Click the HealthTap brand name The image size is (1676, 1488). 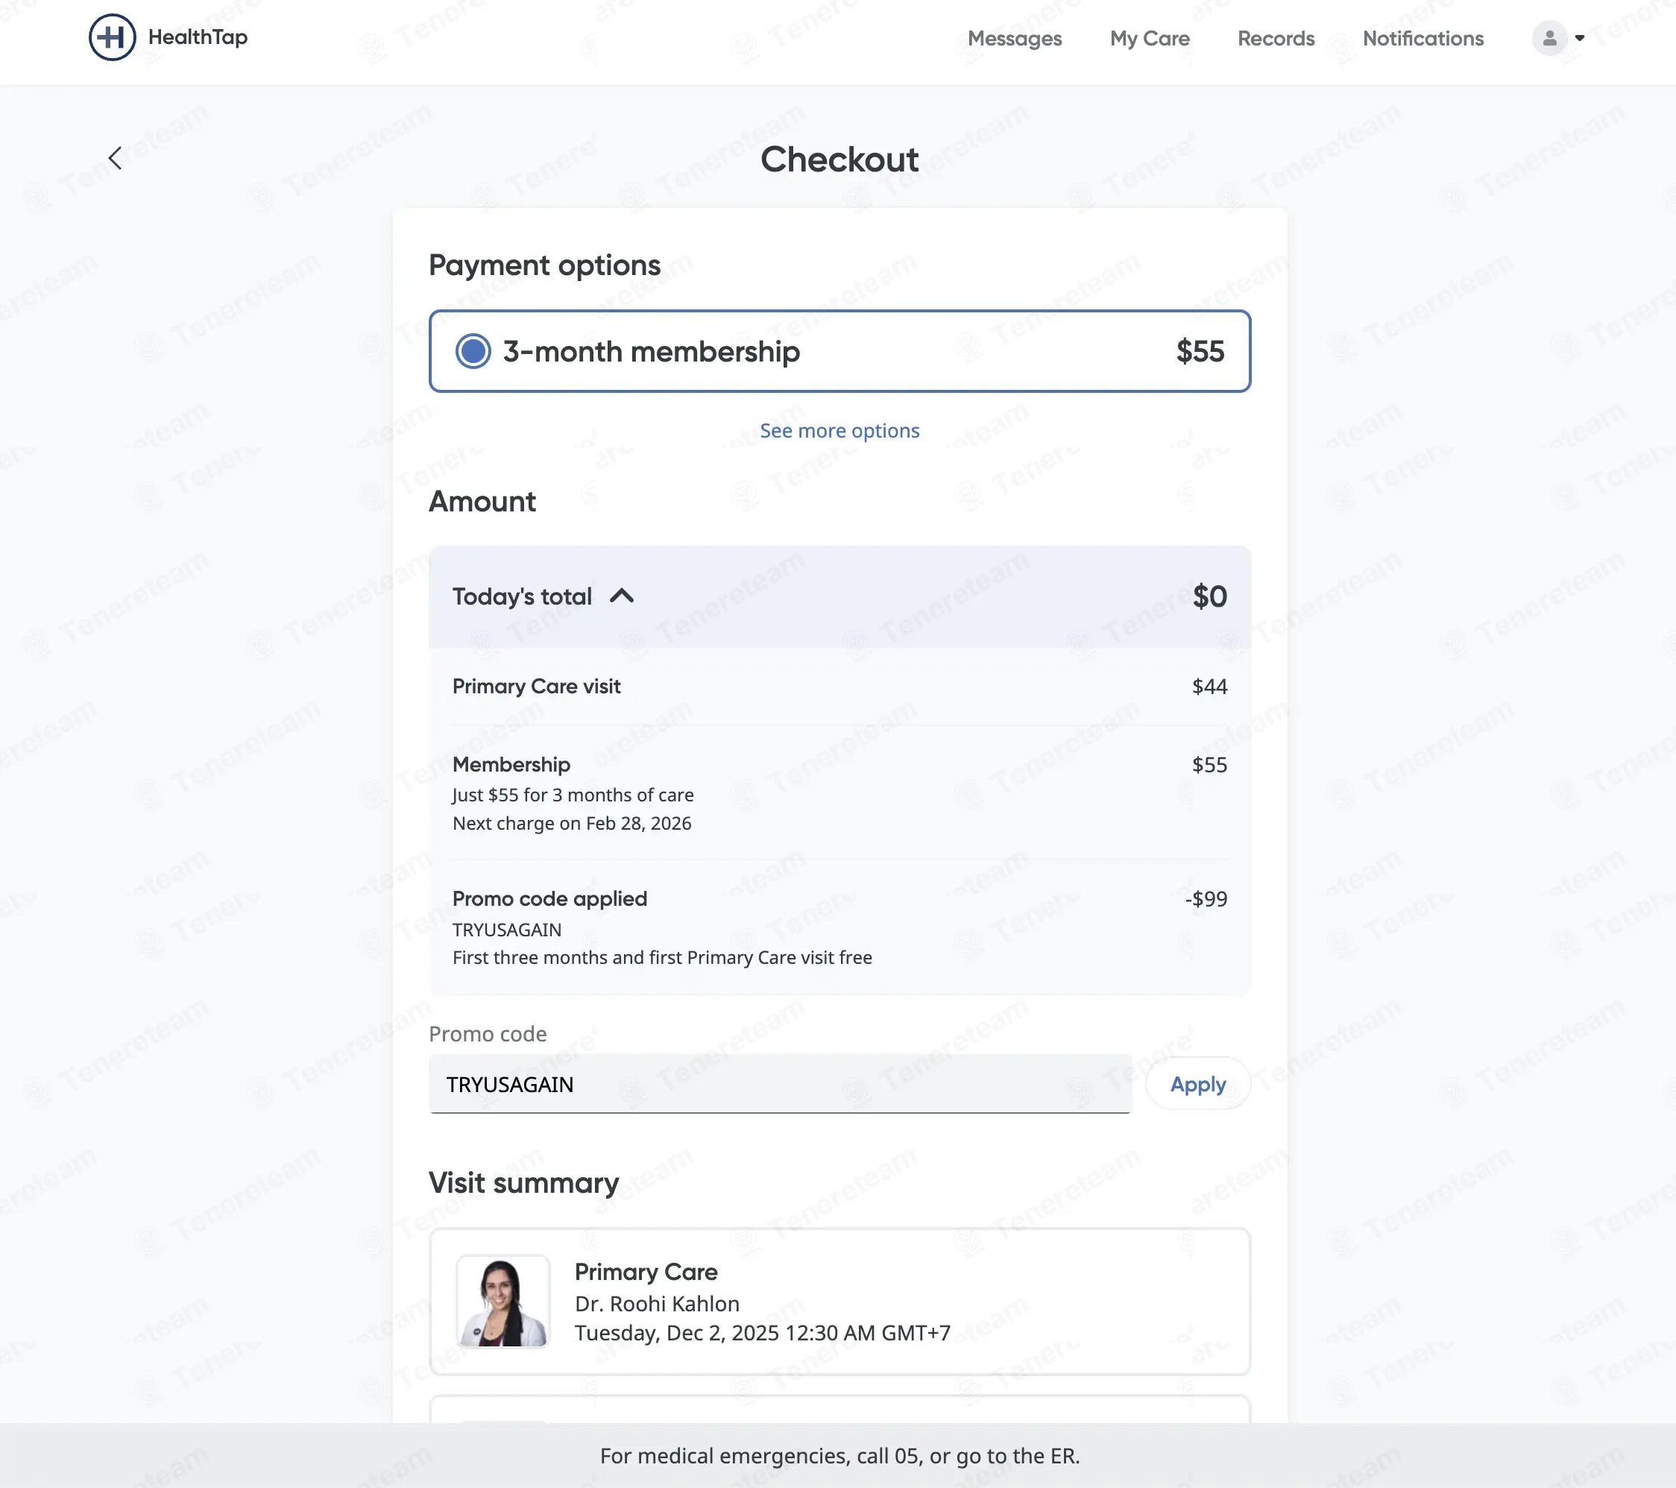coord(198,37)
